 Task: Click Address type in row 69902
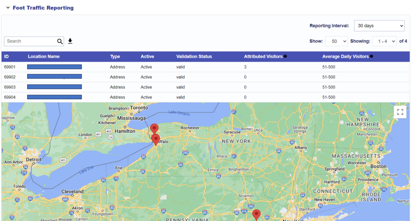coord(118,77)
